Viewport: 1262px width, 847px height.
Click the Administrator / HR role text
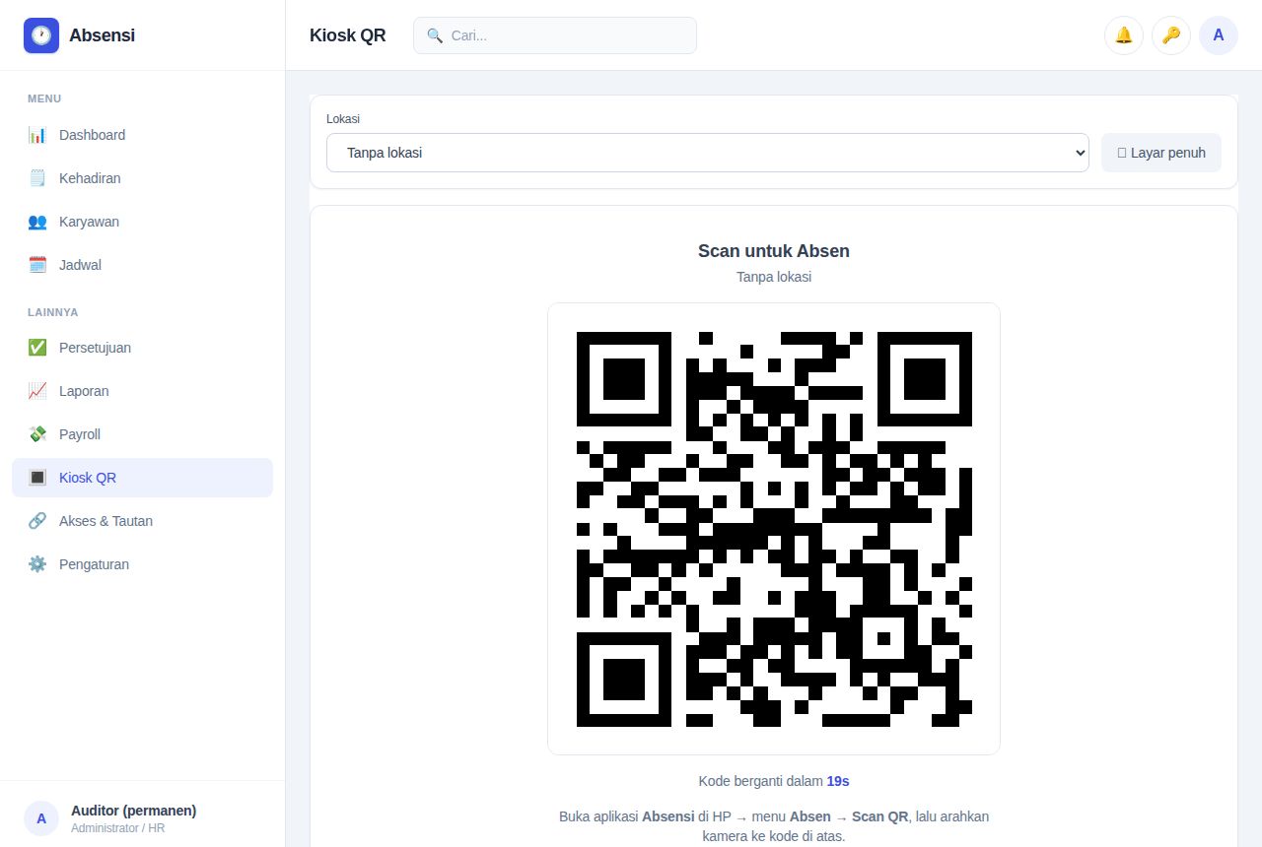(x=117, y=828)
